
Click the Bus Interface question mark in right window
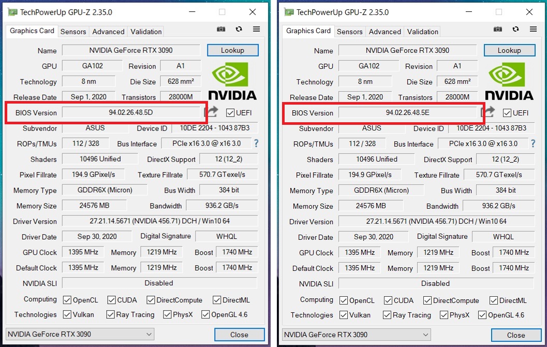(533, 143)
